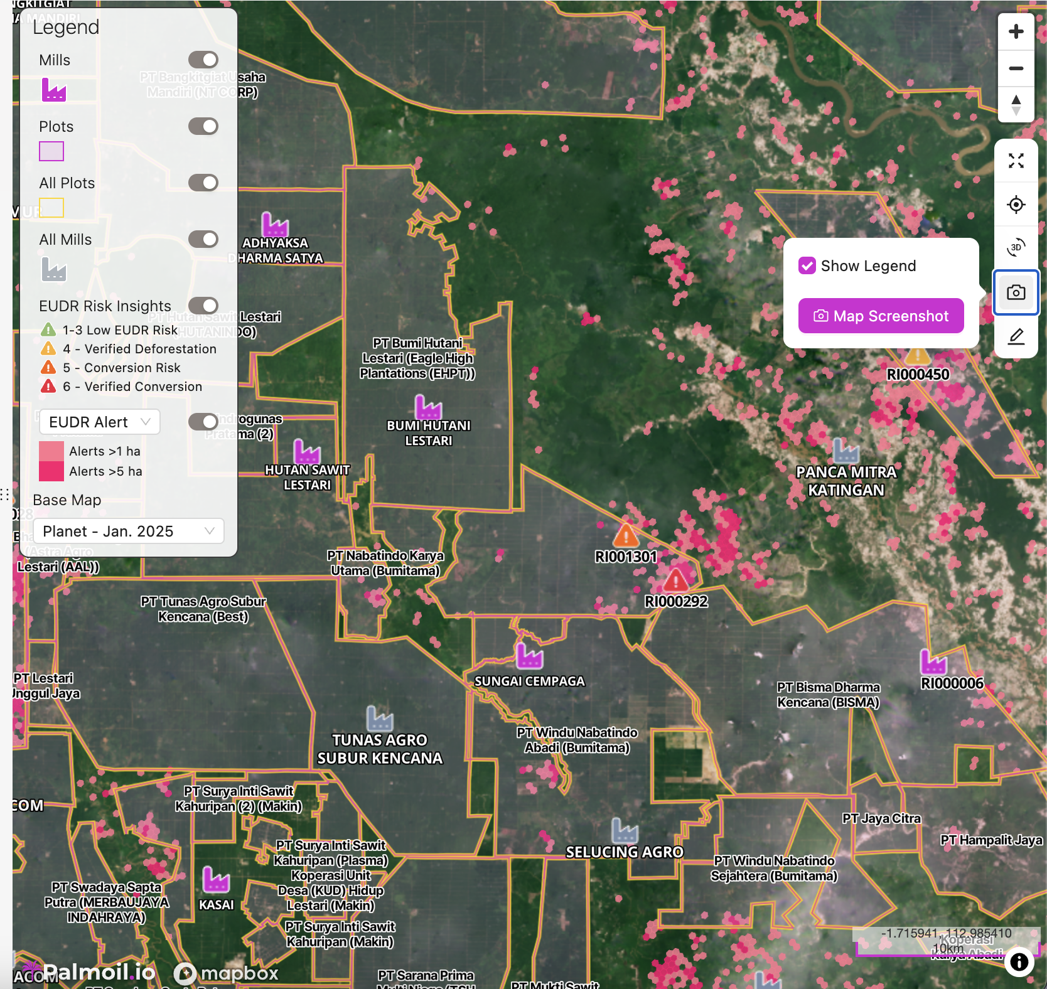This screenshot has height=989, width=1047.
Task: Click the 6 - Verified Conversion legend entry
Action: [x=122, y=387]
